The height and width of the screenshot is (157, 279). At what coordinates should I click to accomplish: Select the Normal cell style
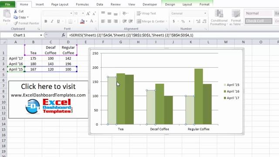259,14
